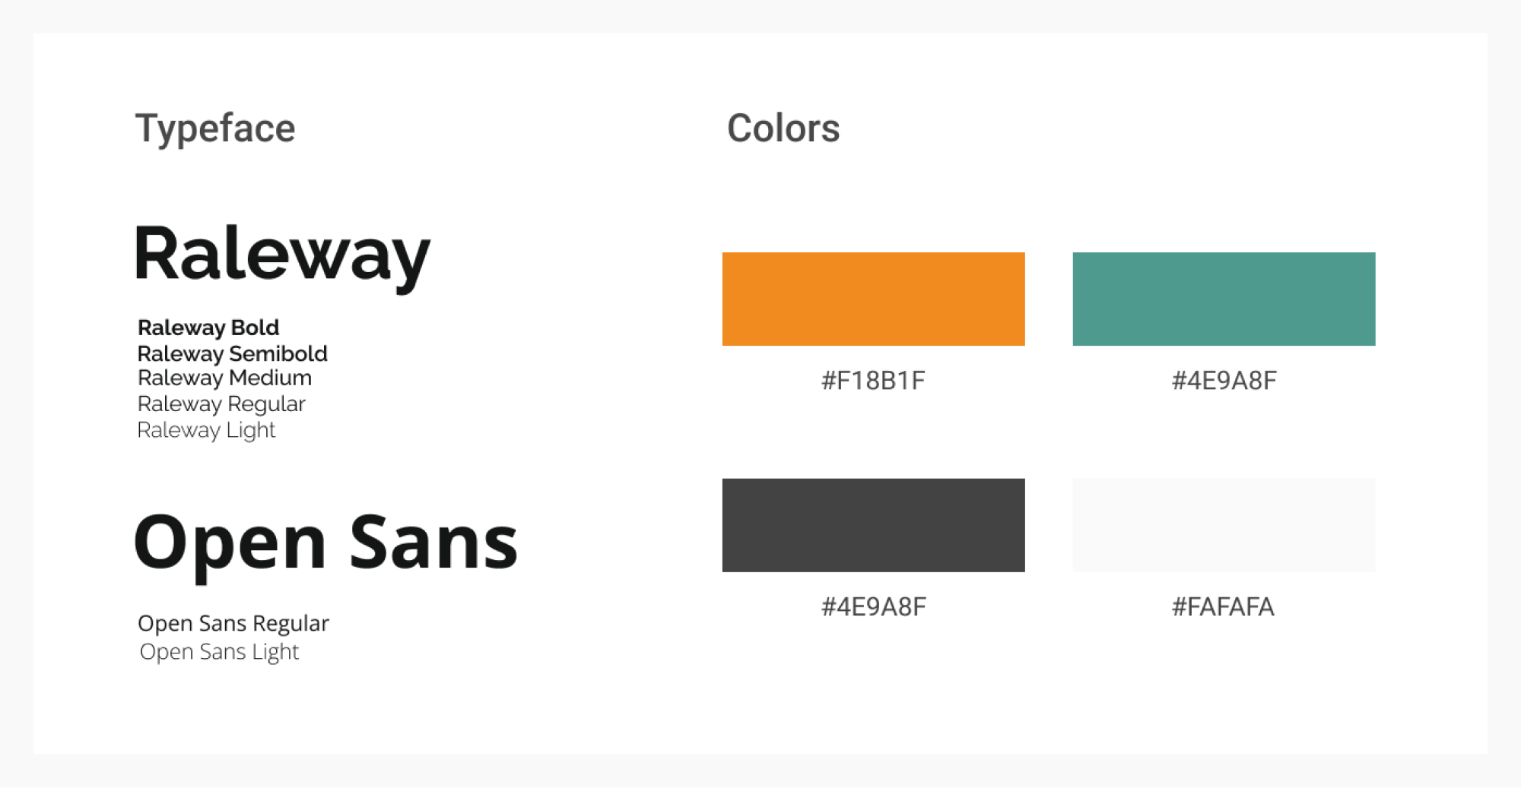The height and width of the screenshot is (788, 1521).
Task: Click the Raleway Regular weight sample
Action: point(221,404)
